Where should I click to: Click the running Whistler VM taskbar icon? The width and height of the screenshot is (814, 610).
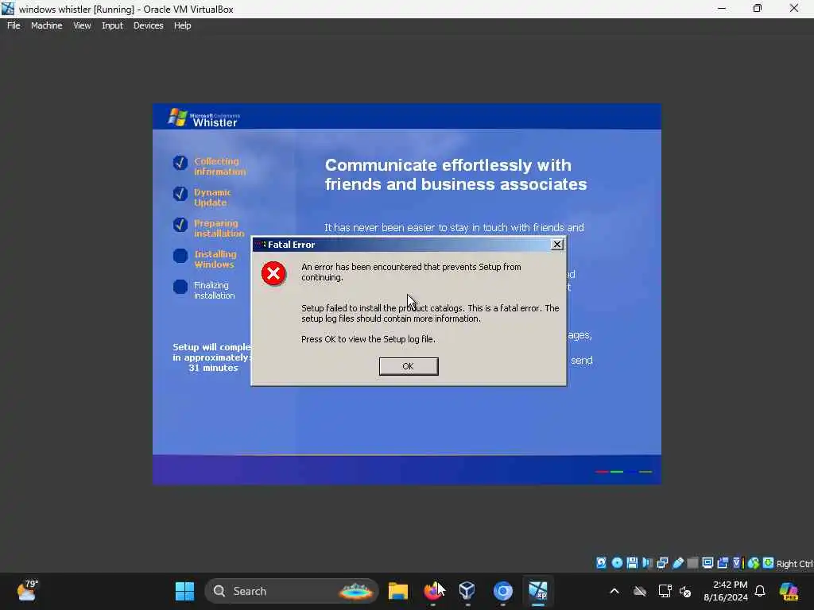[x=538, y=591]
